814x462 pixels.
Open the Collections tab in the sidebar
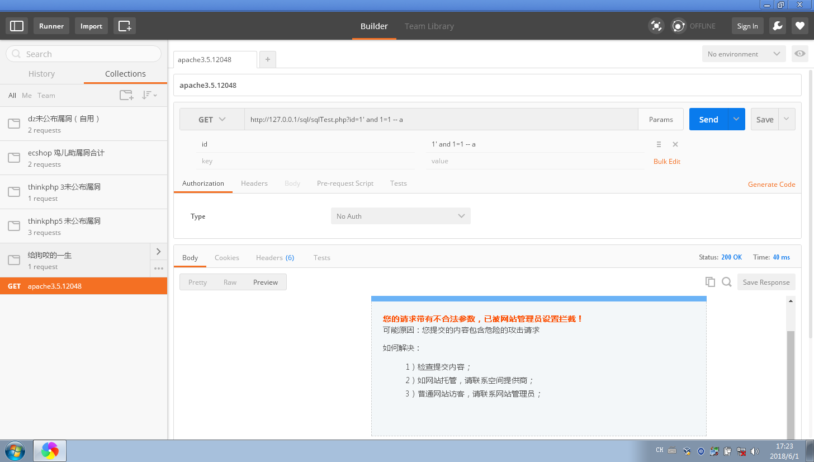125,74
